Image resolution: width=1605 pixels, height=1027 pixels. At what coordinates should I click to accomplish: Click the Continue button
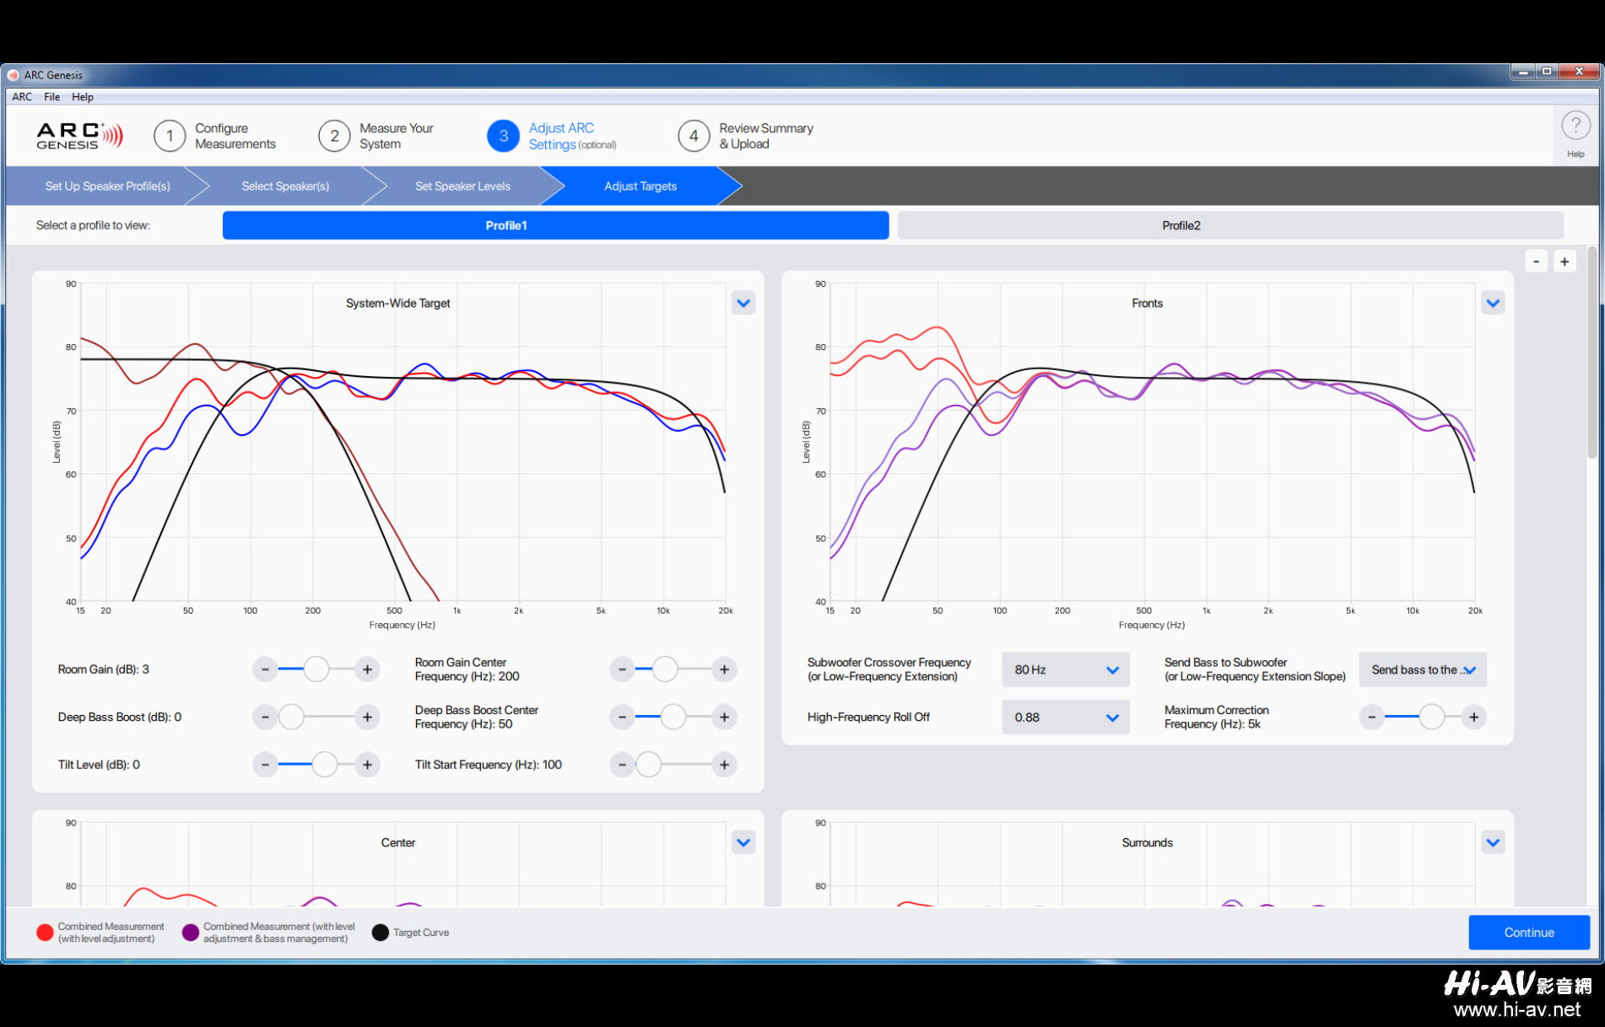point(1529,933)
